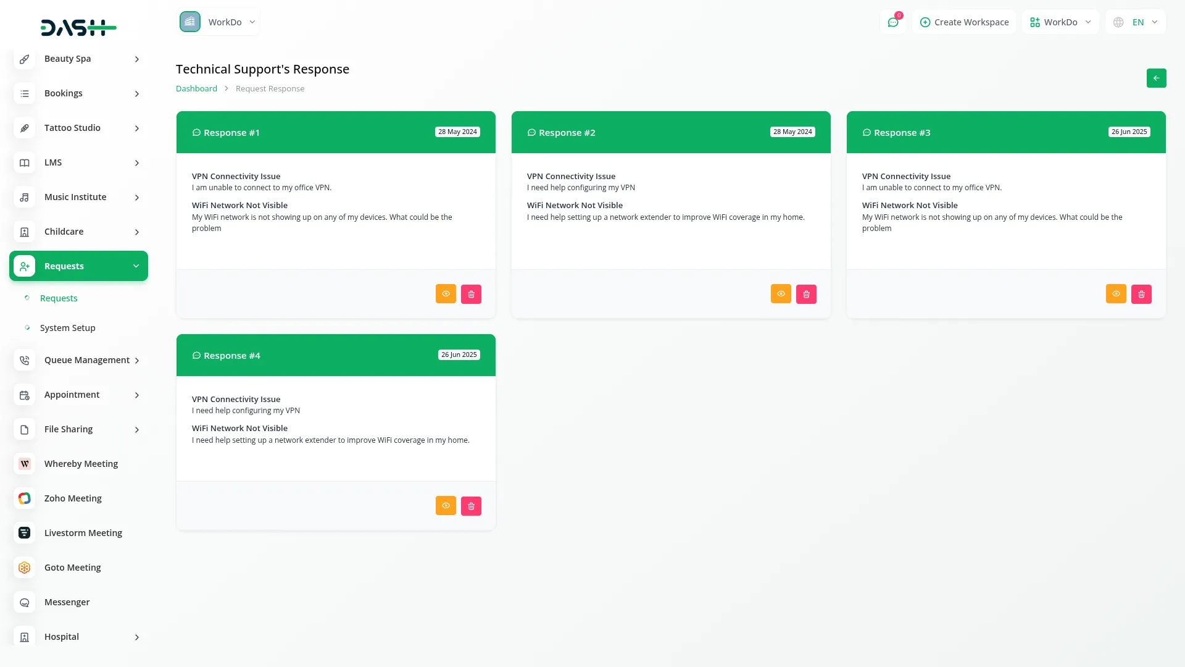Open Zoho Meeting from sidebar icon
Image resolution: width=1185 pixels, height=667 pixels.
click(25, 498)
